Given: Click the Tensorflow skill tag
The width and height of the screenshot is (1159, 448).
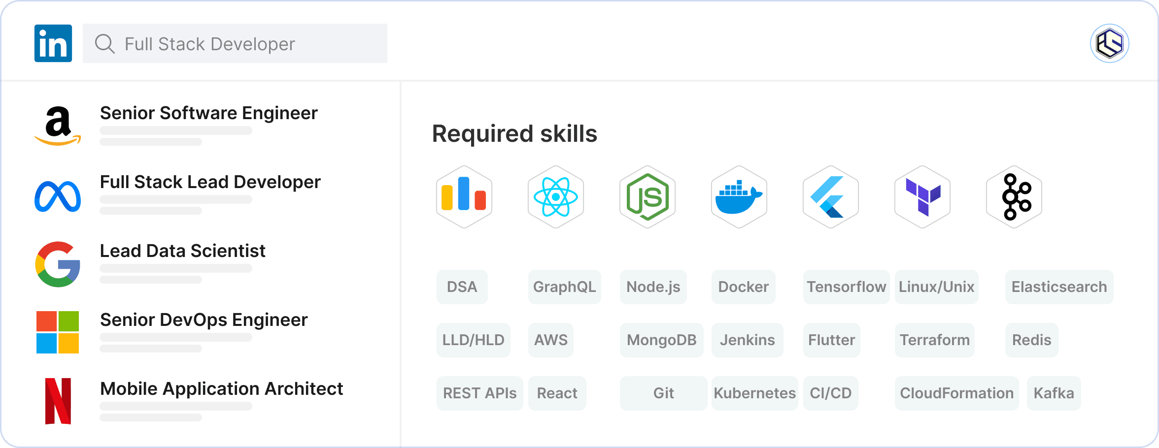Looking at the screenshot, I should point(847,287).
